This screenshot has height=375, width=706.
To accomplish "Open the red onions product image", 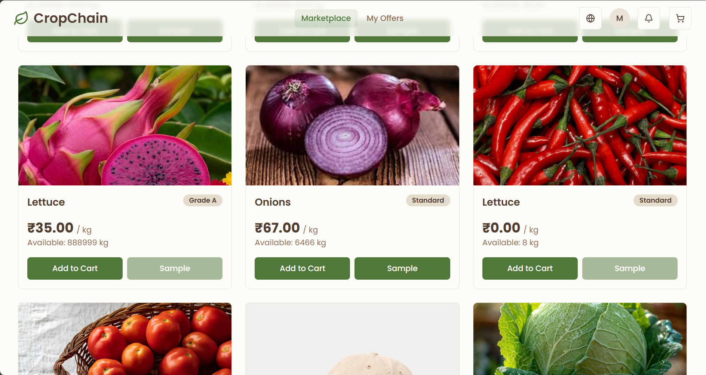I will click(x=352, y=125).
